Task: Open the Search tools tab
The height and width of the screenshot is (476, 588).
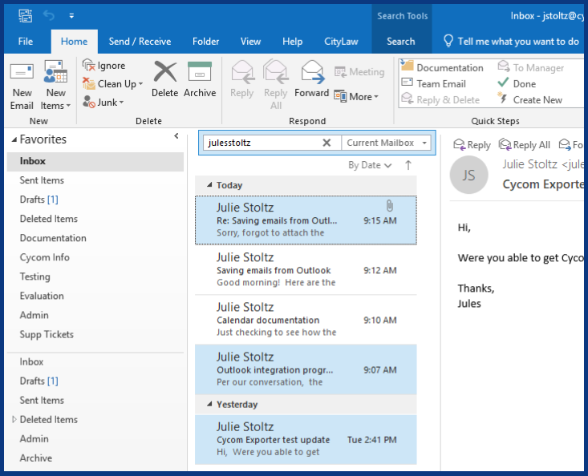Action: [401, 41]
